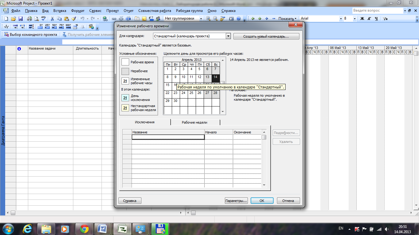
Task: Open the 'Совместная работа' menu
Action: 155,11
